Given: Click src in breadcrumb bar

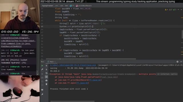Looking at the screenshot, I should coord(57,6).
